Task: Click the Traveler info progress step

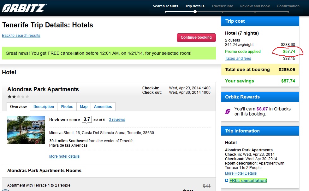Action: point(222,6)
